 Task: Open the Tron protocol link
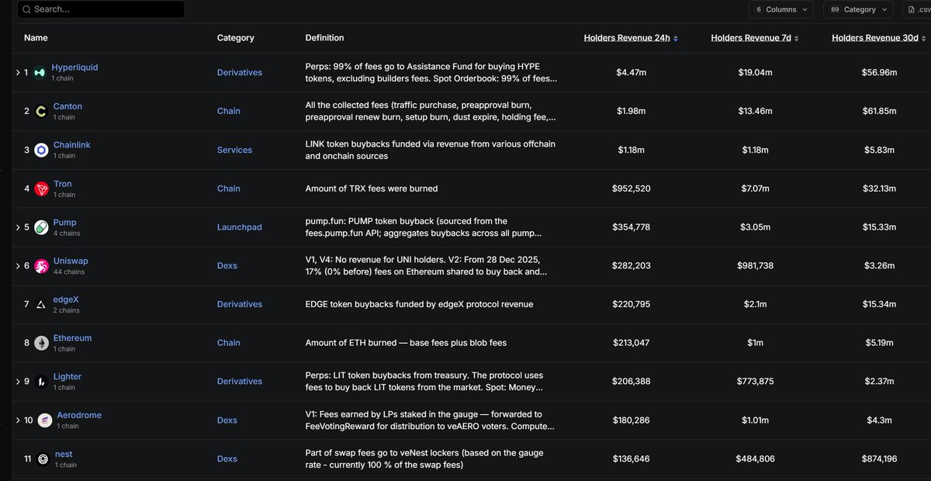[x=63, y=184]
